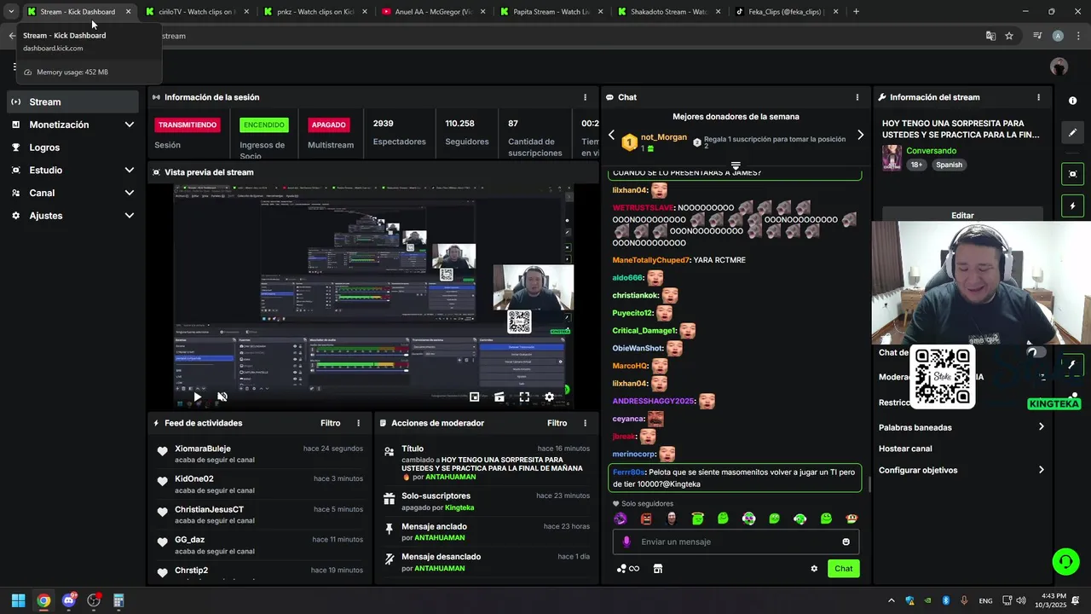
Task: Click the Spanish language tag
Action: [948, 165]
